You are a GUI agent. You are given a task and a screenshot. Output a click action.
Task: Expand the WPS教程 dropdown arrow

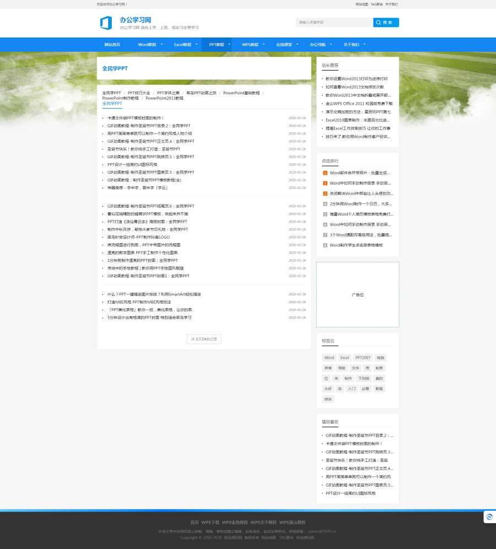pyautogui.click(x=263, y=44)
